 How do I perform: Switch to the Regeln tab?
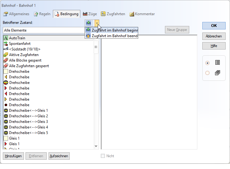click(42, 14)
